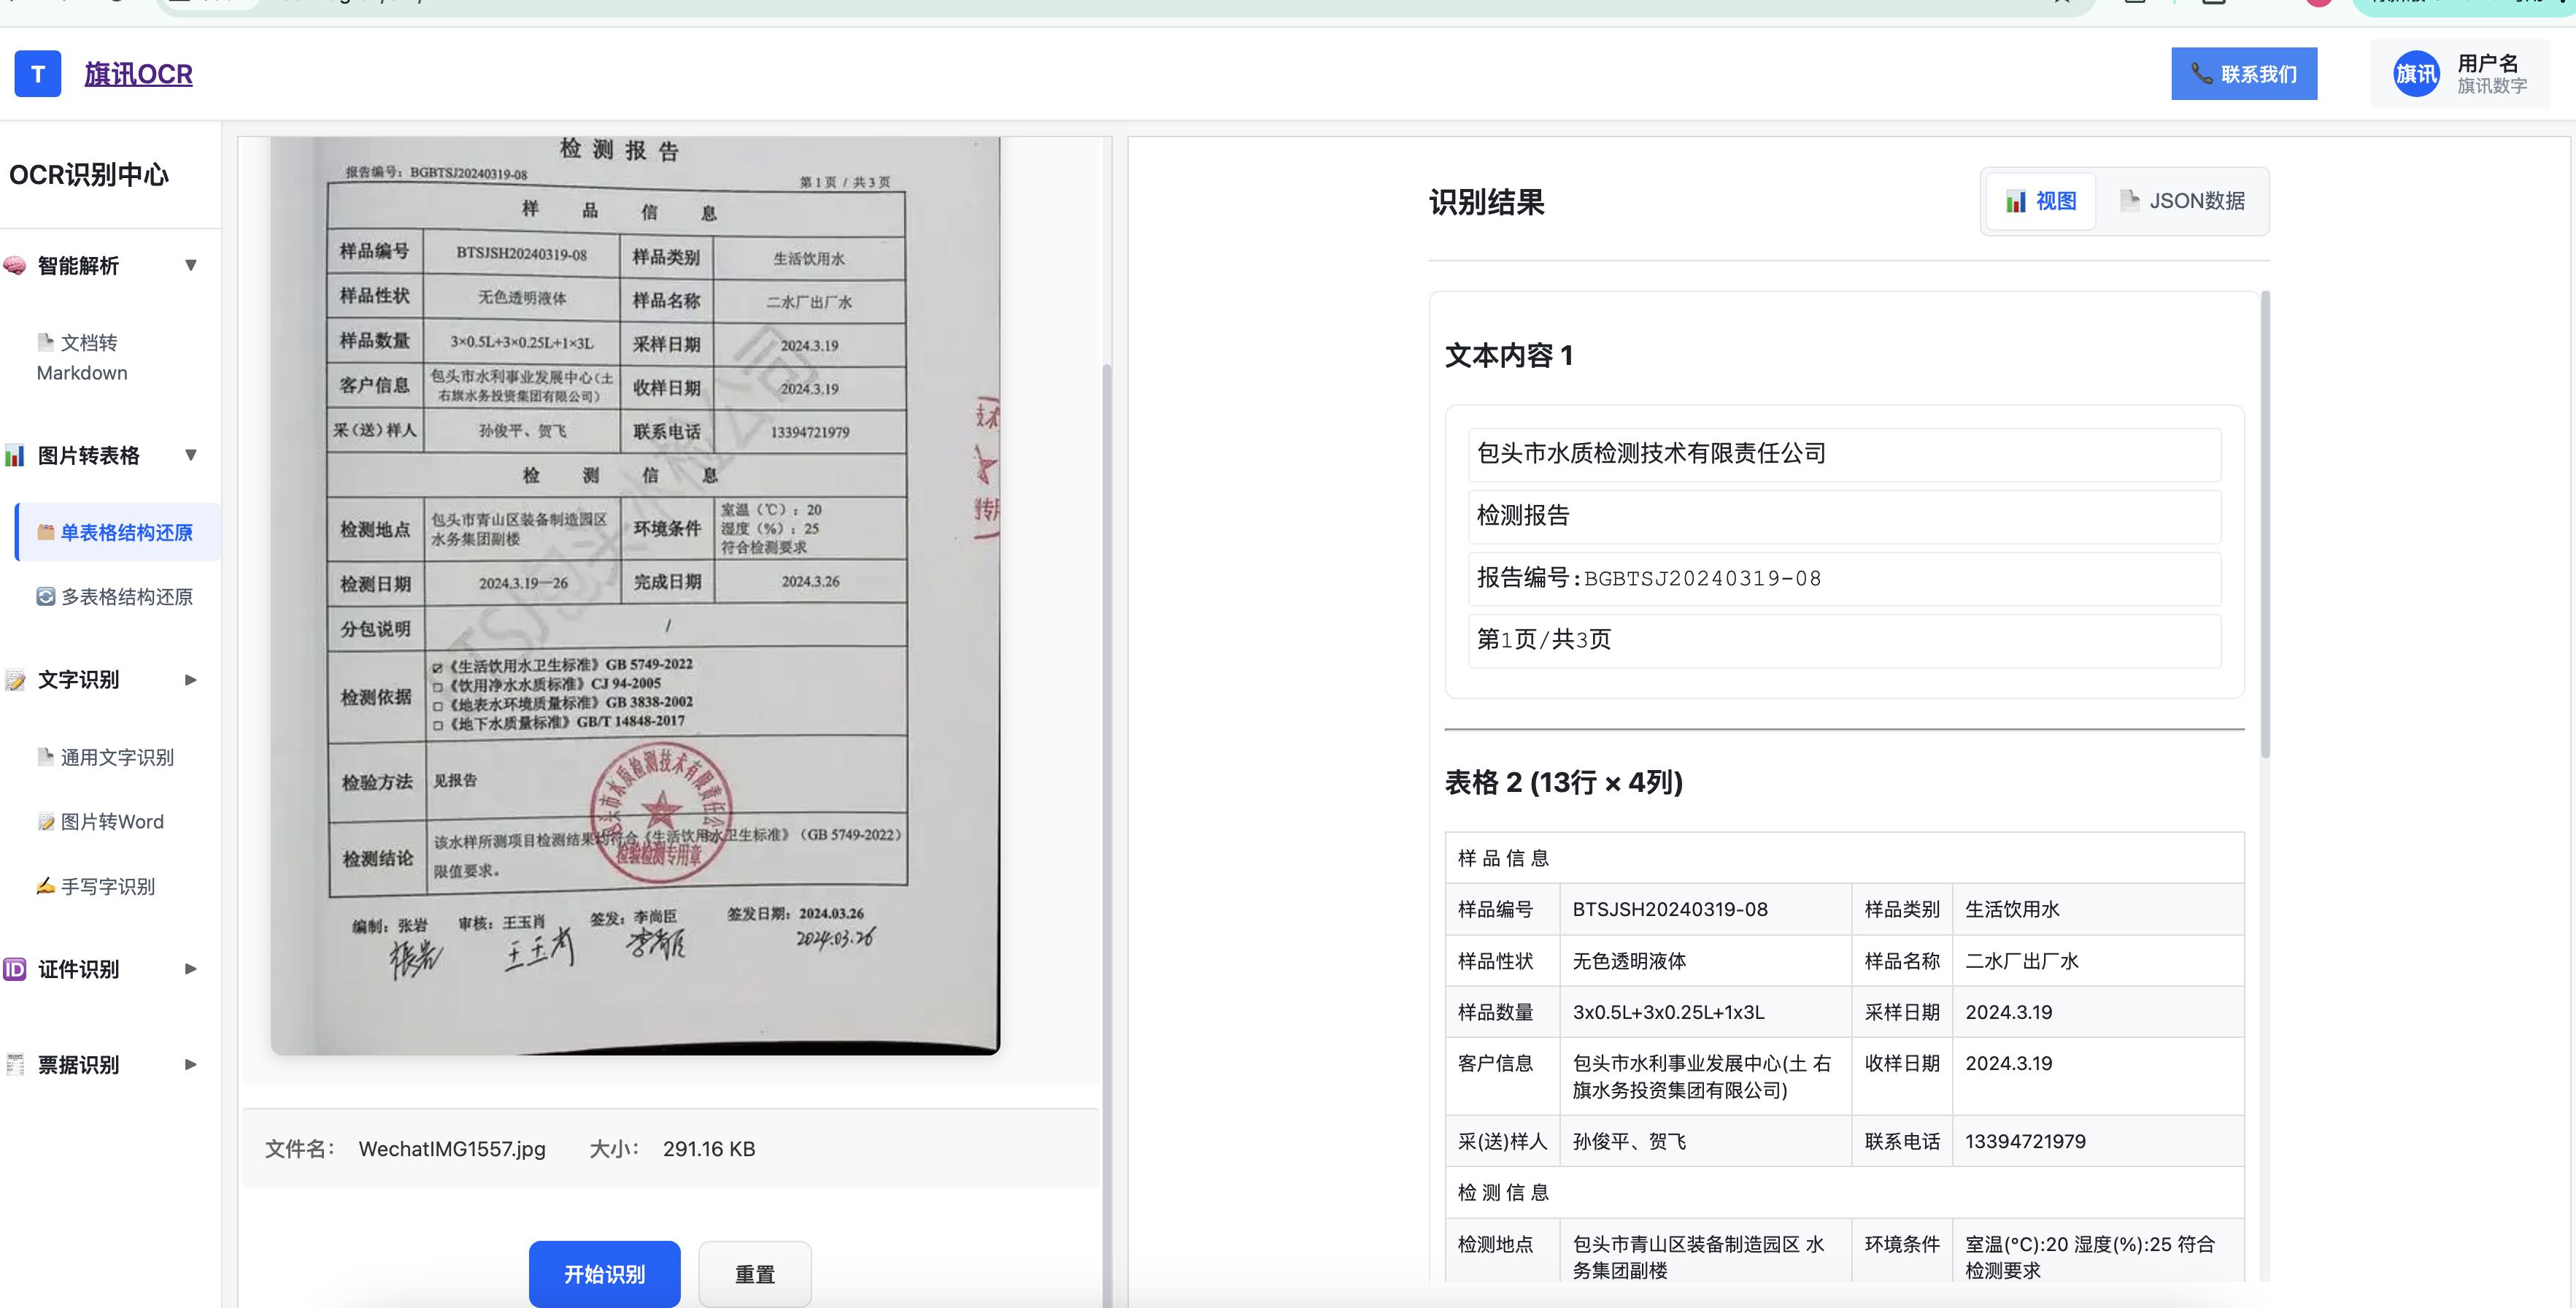Select the 视图 tab
The height and width of the screenshot is (1308, 2576).
[2041, 201]
